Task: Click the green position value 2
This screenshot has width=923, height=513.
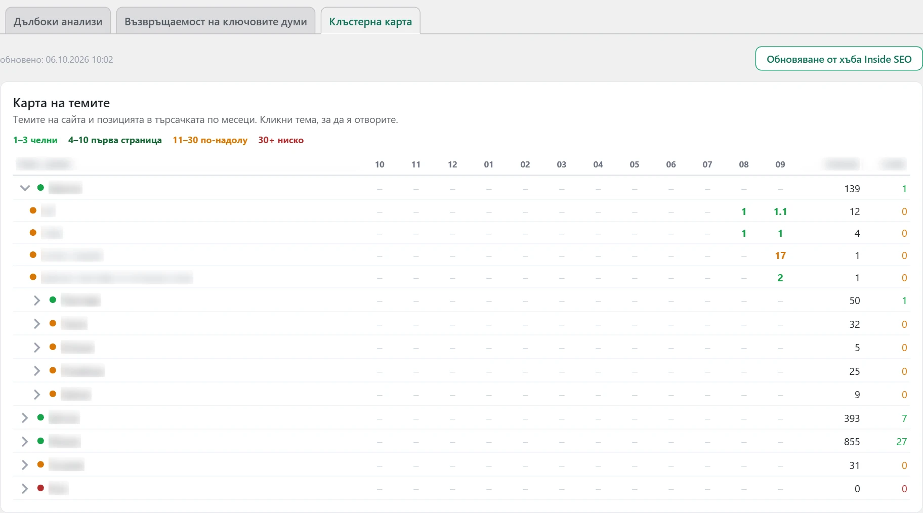Action: (780, 278)
